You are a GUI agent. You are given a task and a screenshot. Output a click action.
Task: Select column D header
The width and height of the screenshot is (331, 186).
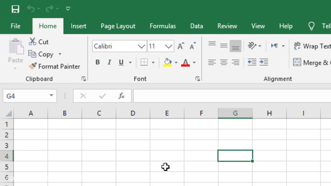(x=133, y=113)
